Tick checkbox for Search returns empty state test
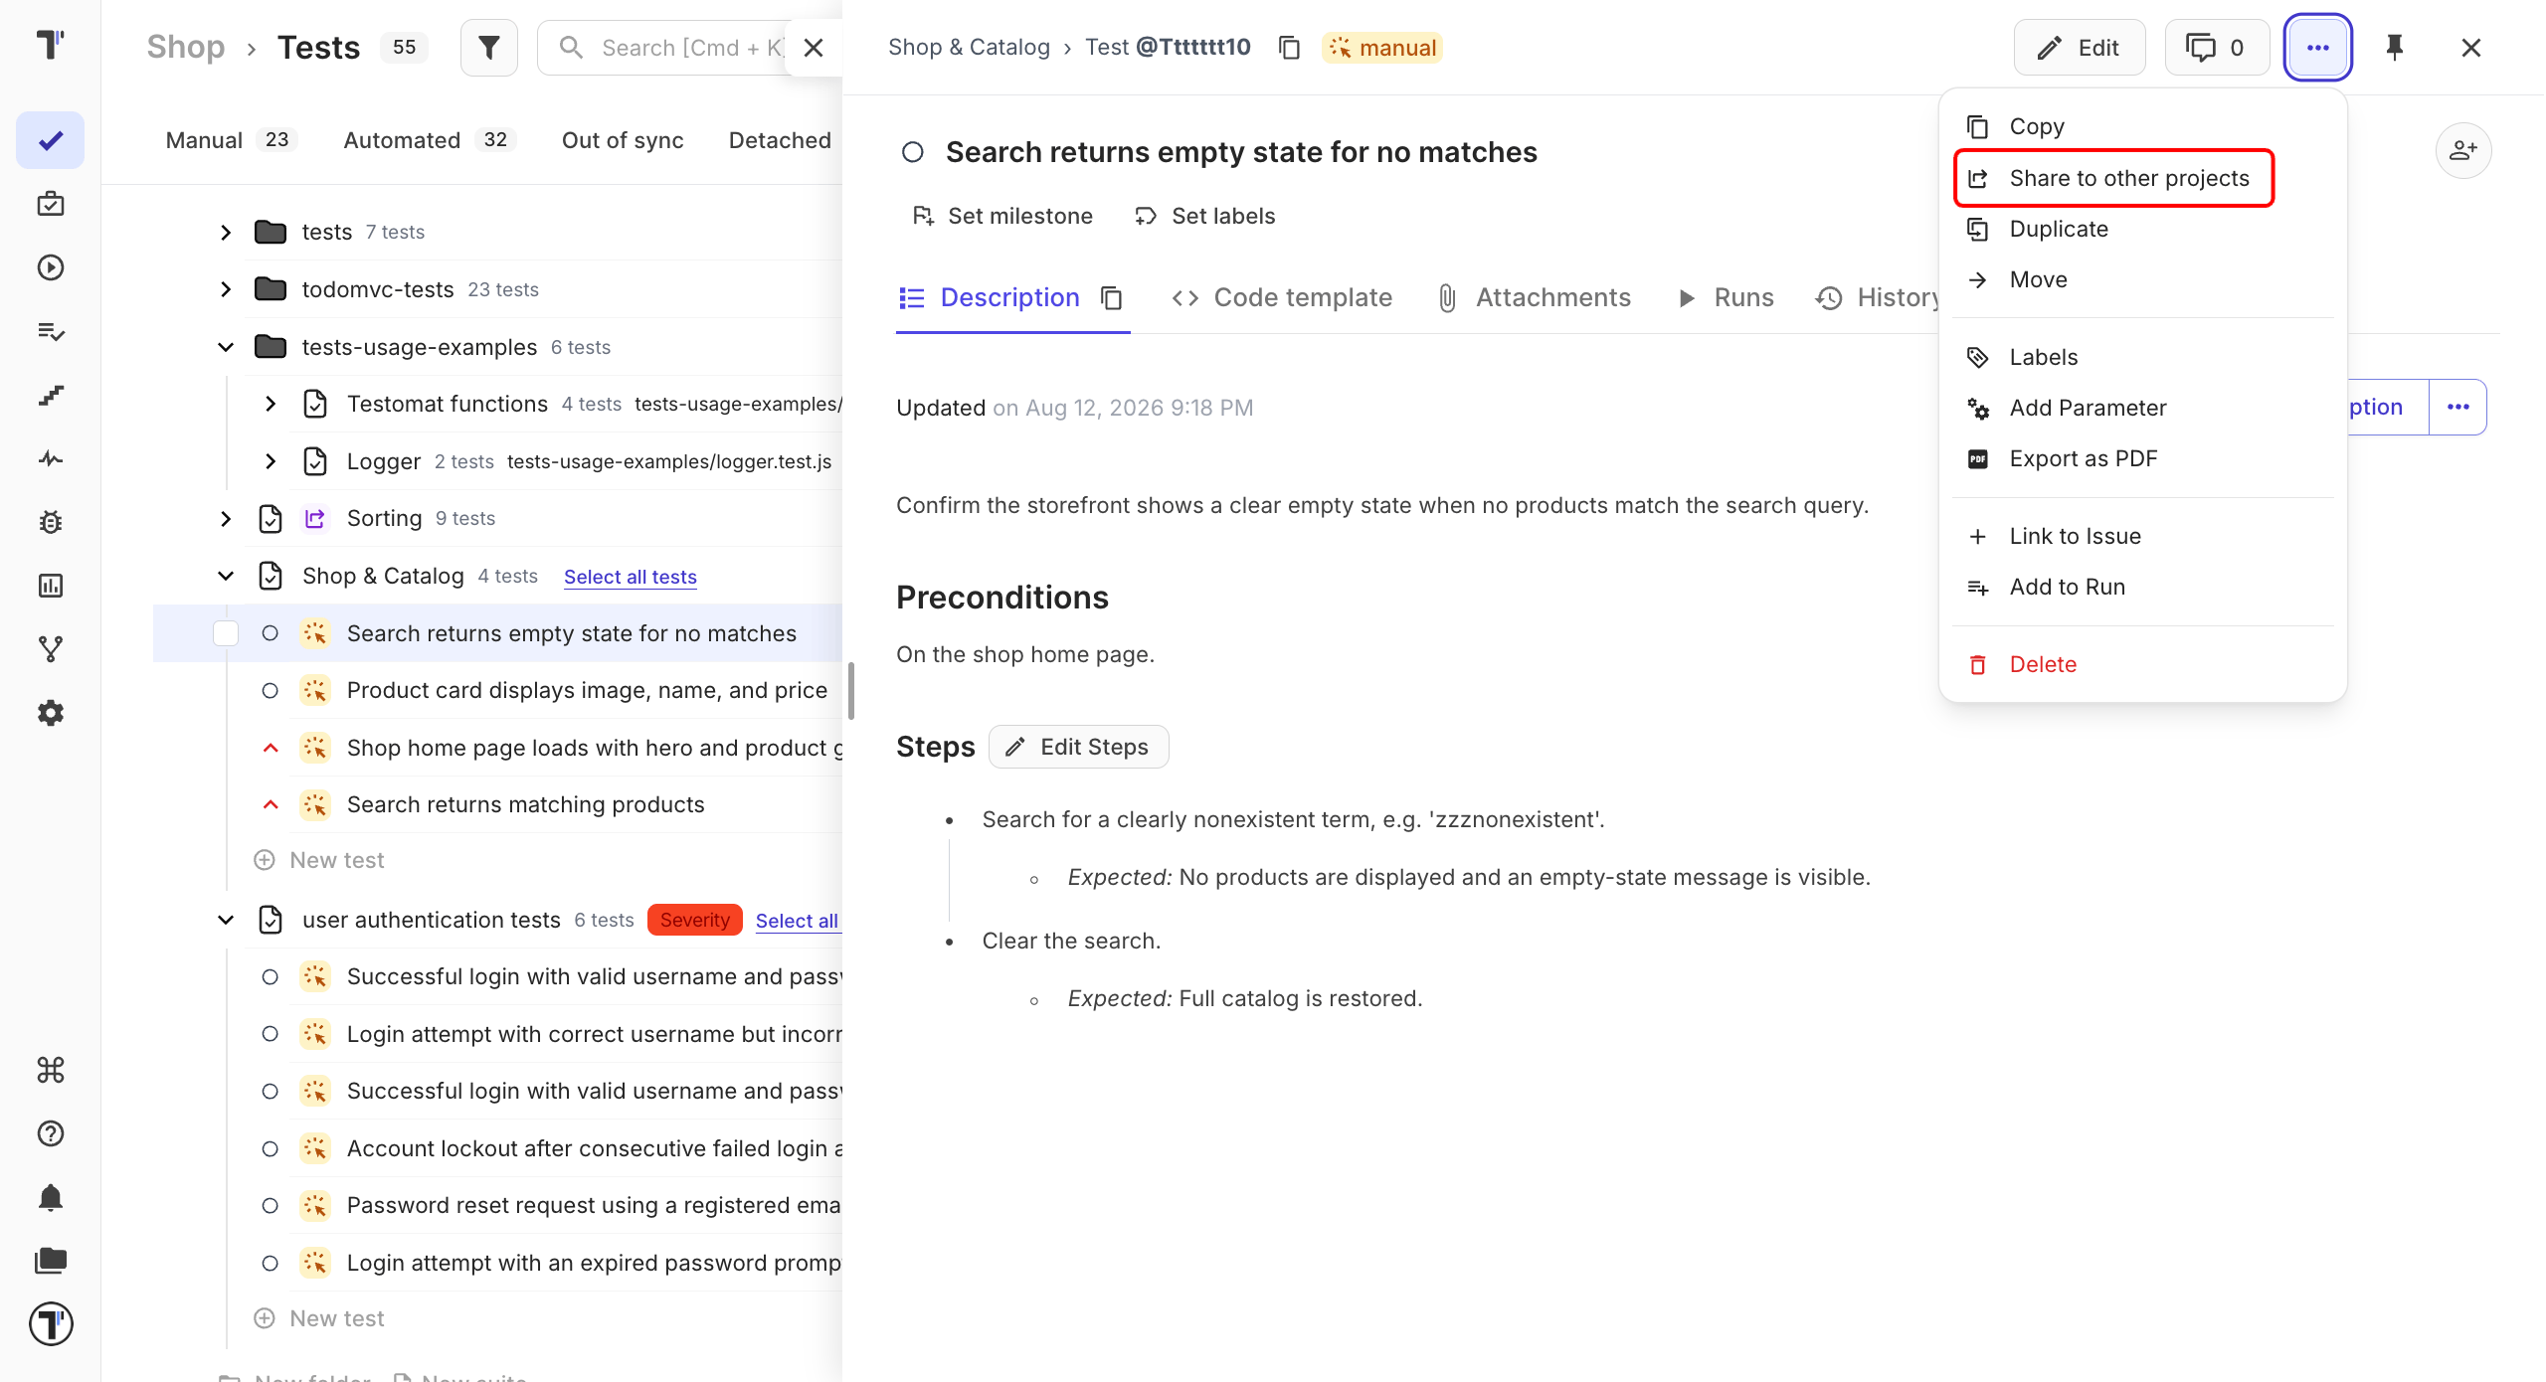This screenshot has width=2546, height=1382. coord(226,633)
